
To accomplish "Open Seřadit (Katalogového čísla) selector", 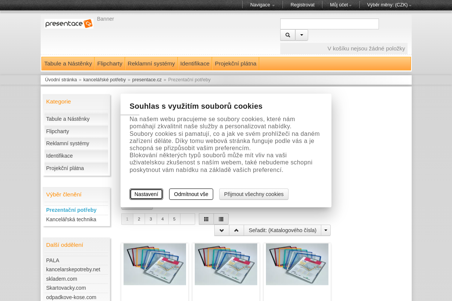I will tap(282, 230).
